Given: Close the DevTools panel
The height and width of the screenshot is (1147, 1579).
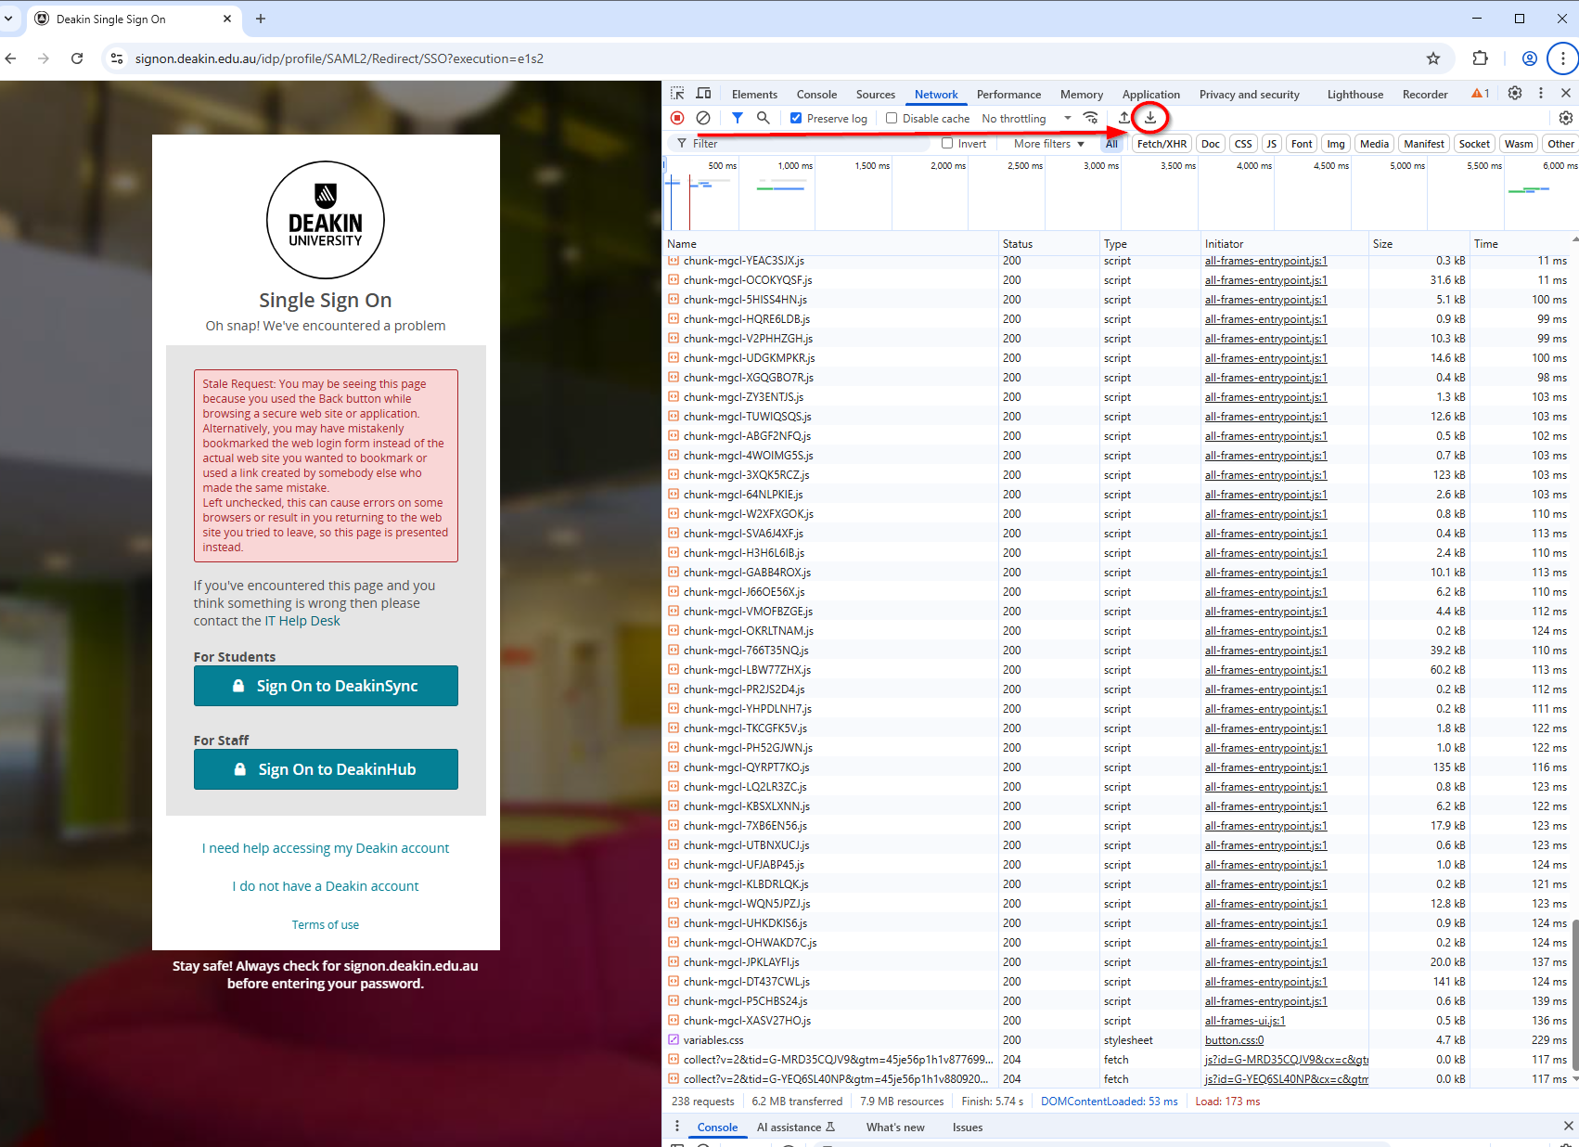Looking at the screenshot, I should click(1566, 94).
